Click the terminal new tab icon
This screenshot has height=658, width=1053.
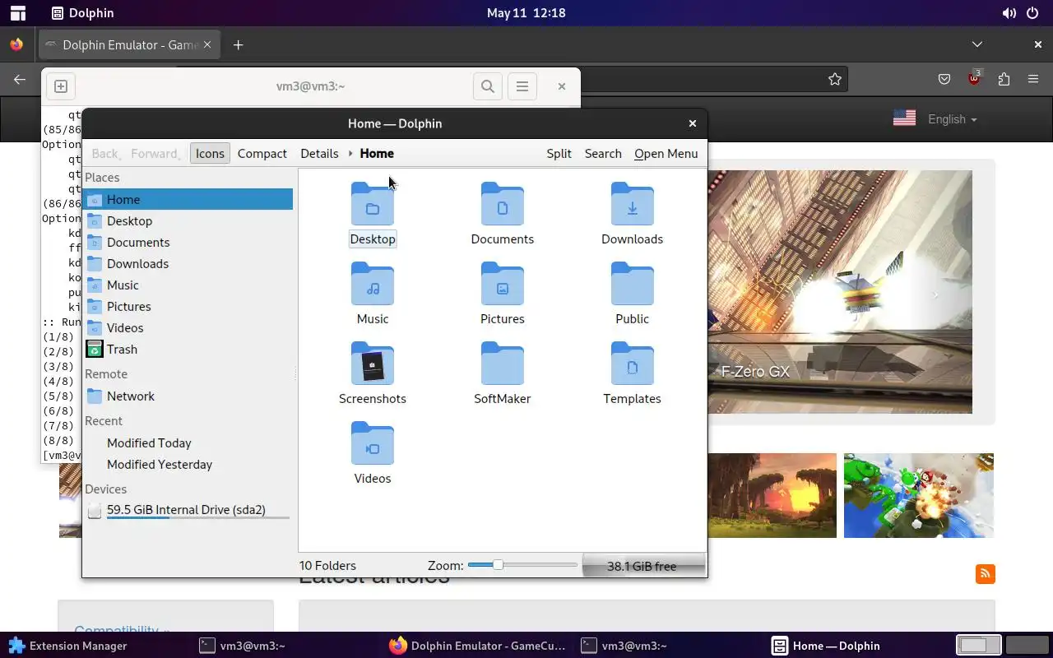(61, 86)
